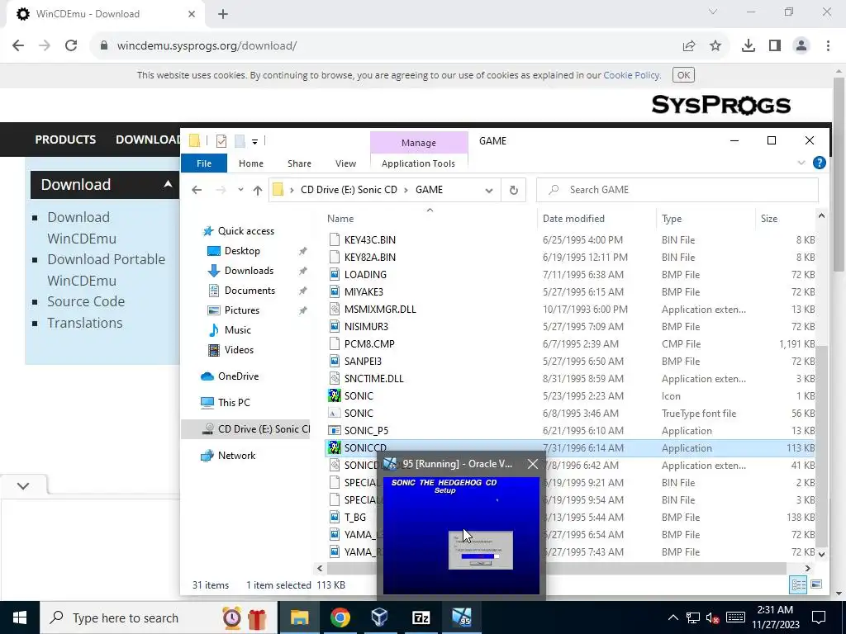846x634 pixels.
Task: Open the Source Code link
Action: coord(86,301)
